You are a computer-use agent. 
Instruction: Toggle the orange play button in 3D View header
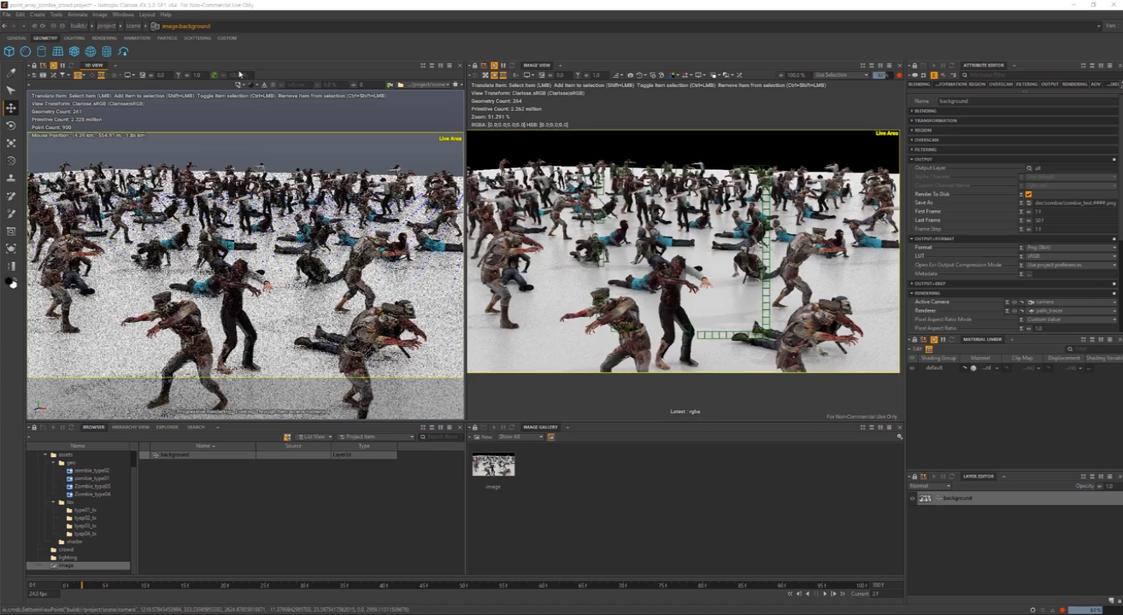point(52,65)
